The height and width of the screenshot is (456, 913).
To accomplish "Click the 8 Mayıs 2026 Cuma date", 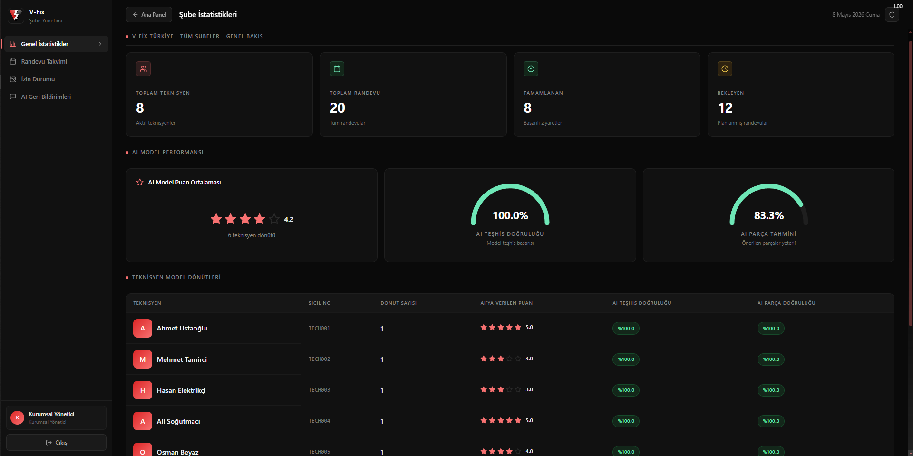I will [856, 15].
